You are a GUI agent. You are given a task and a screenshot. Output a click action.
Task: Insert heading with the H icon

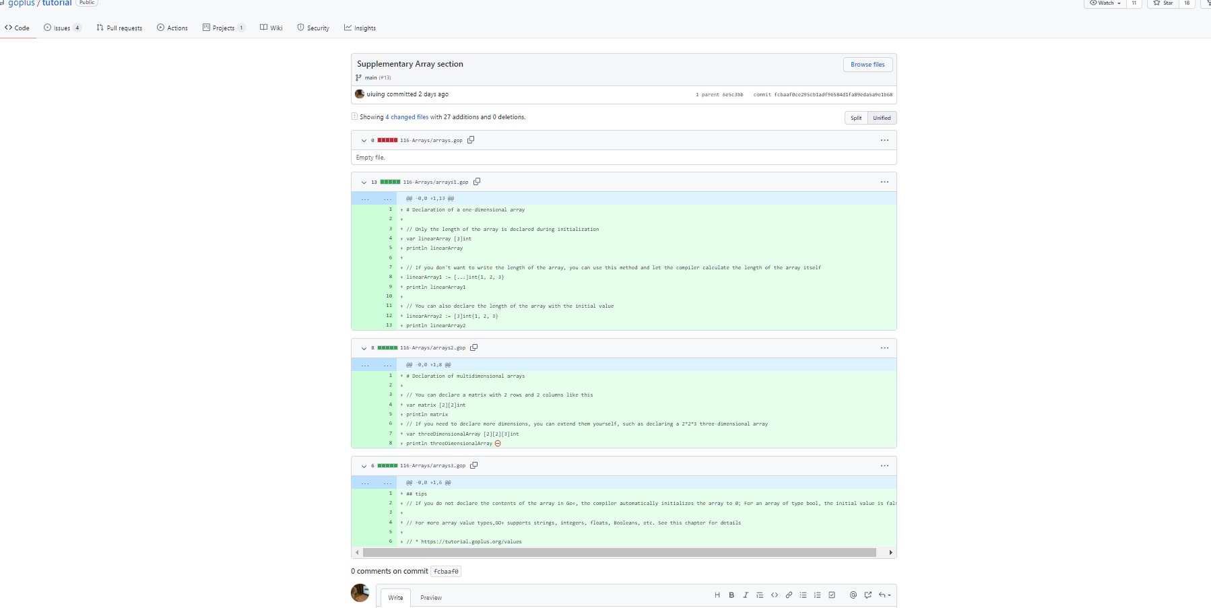click(x=717, y=595)
